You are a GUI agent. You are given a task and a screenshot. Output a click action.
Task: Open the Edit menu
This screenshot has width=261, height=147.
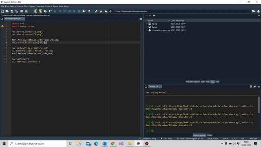click(7, 7)
